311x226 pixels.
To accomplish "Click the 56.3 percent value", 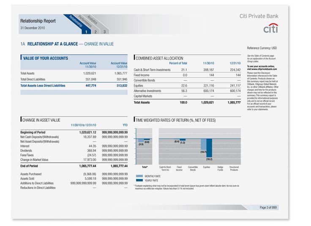I will coord(184,91).
